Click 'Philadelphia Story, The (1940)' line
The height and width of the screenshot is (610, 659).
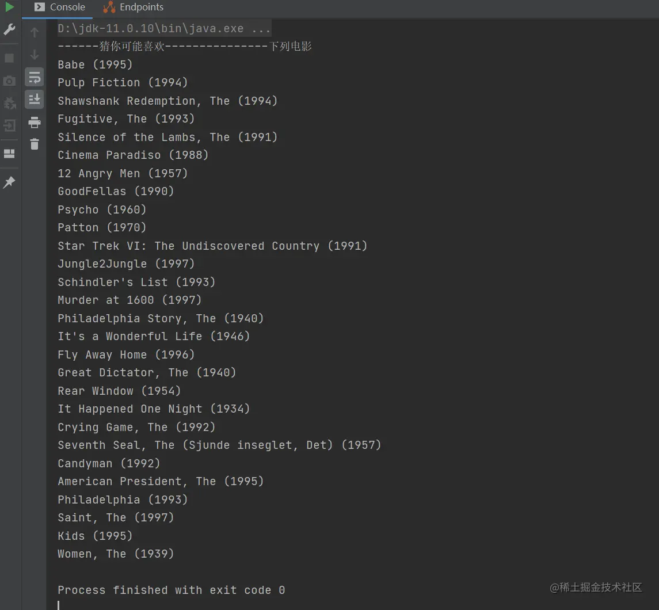click(x=161, y=318)
